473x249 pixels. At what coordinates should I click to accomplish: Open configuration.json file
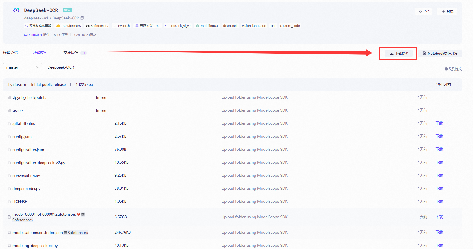click(28, 150)
